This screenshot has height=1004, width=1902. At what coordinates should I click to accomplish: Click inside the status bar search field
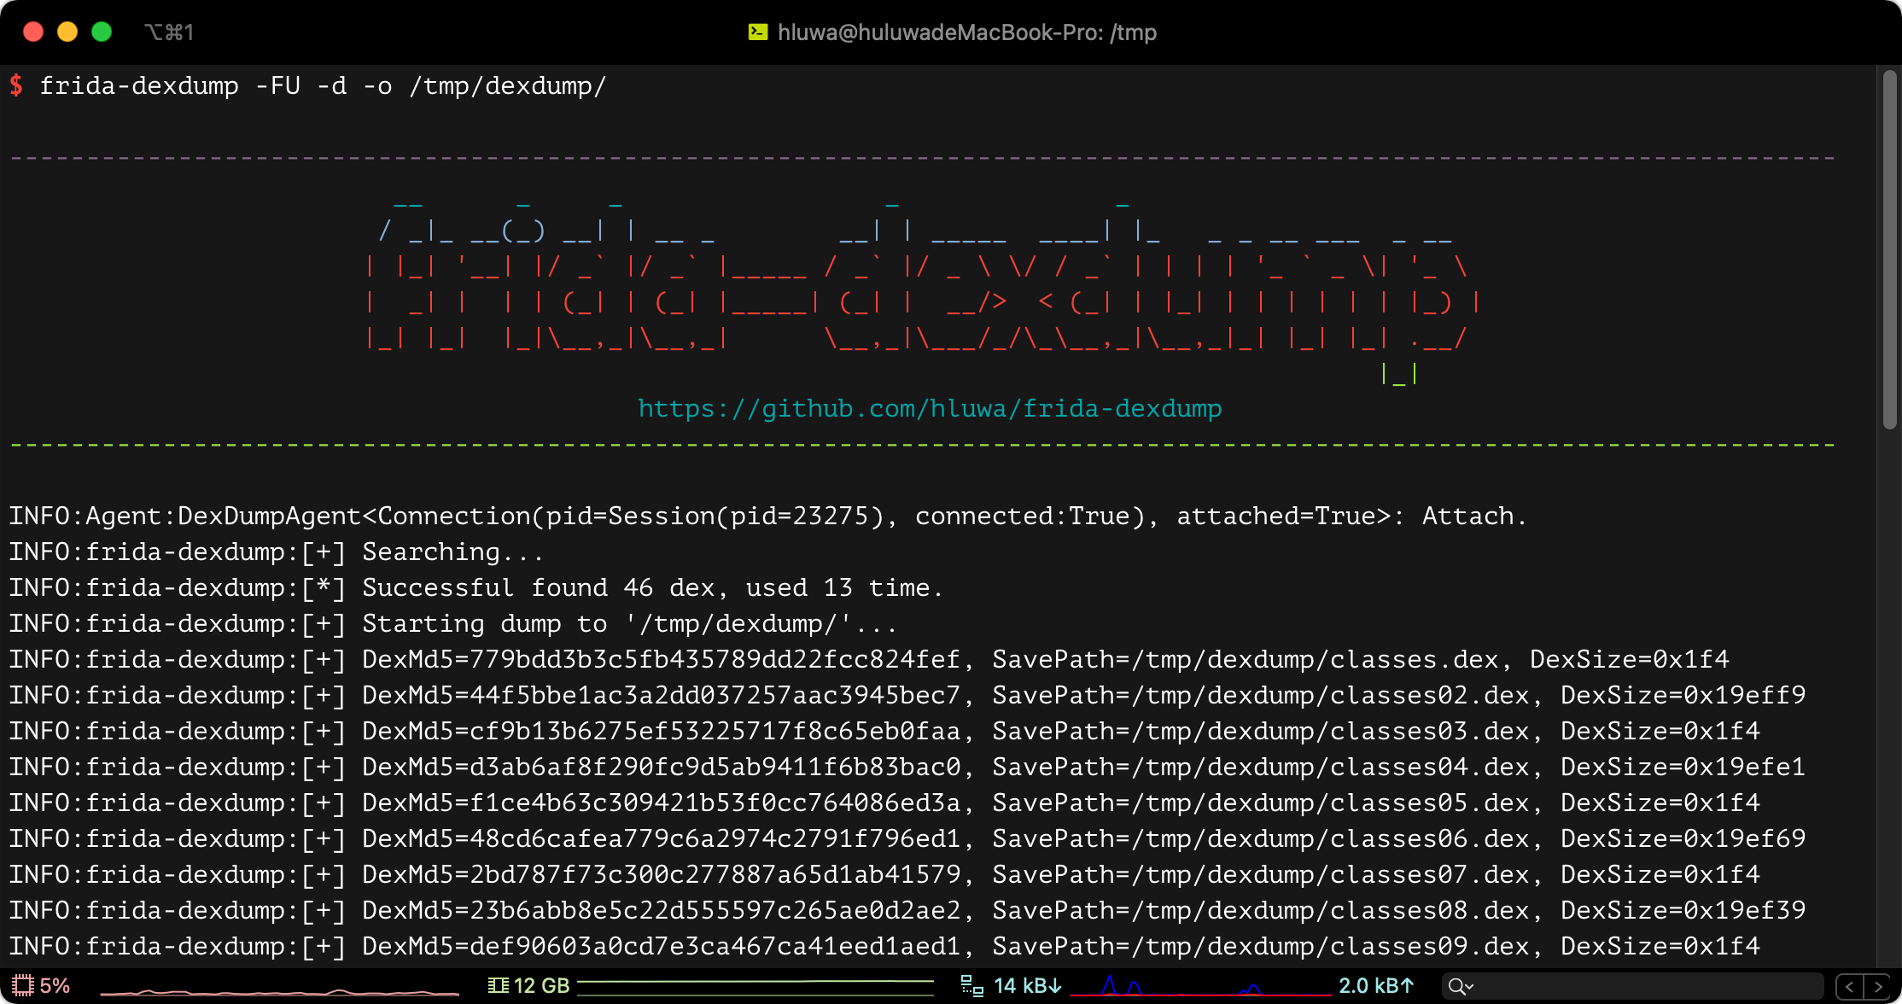pyautogui.click(x=1643, y=987)
